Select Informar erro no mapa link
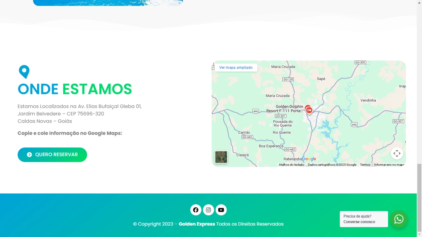The width and height of the screenshot is (422, 237). click(389, 165)
